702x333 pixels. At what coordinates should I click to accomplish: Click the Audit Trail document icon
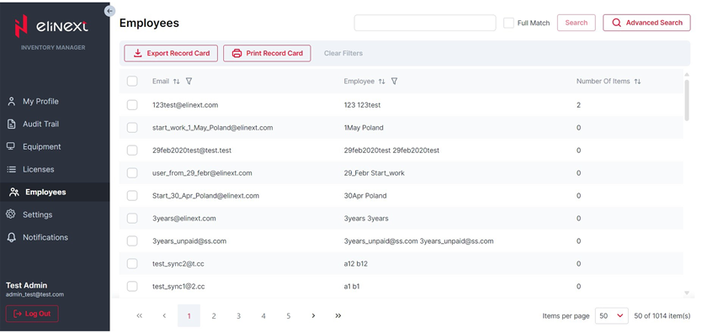click(12, 124)
